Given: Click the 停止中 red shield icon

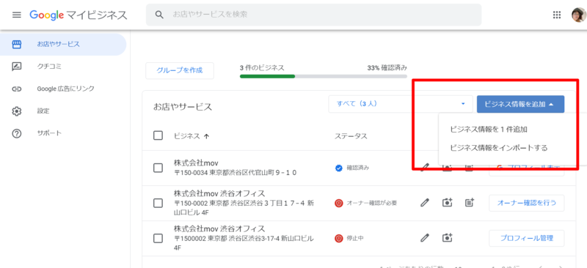Looking at the screenshot, I should coord(339,238).
